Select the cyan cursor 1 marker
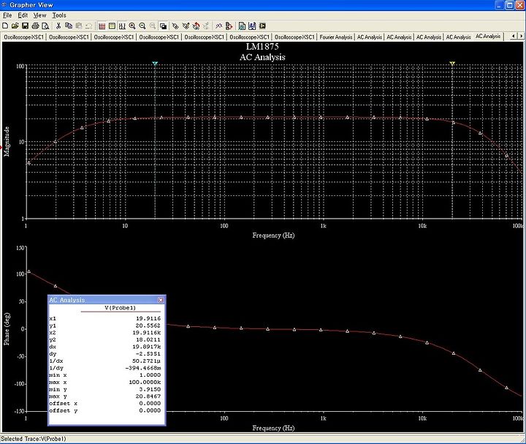Screen dimensions: 526x444 (x=155, y=63)
